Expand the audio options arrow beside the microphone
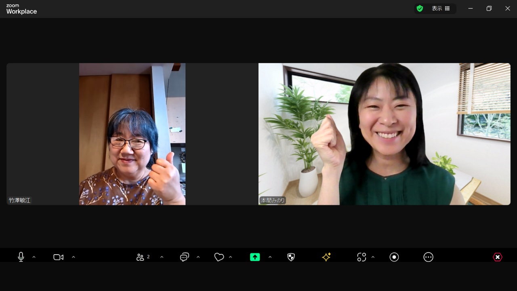 [34, 257]
